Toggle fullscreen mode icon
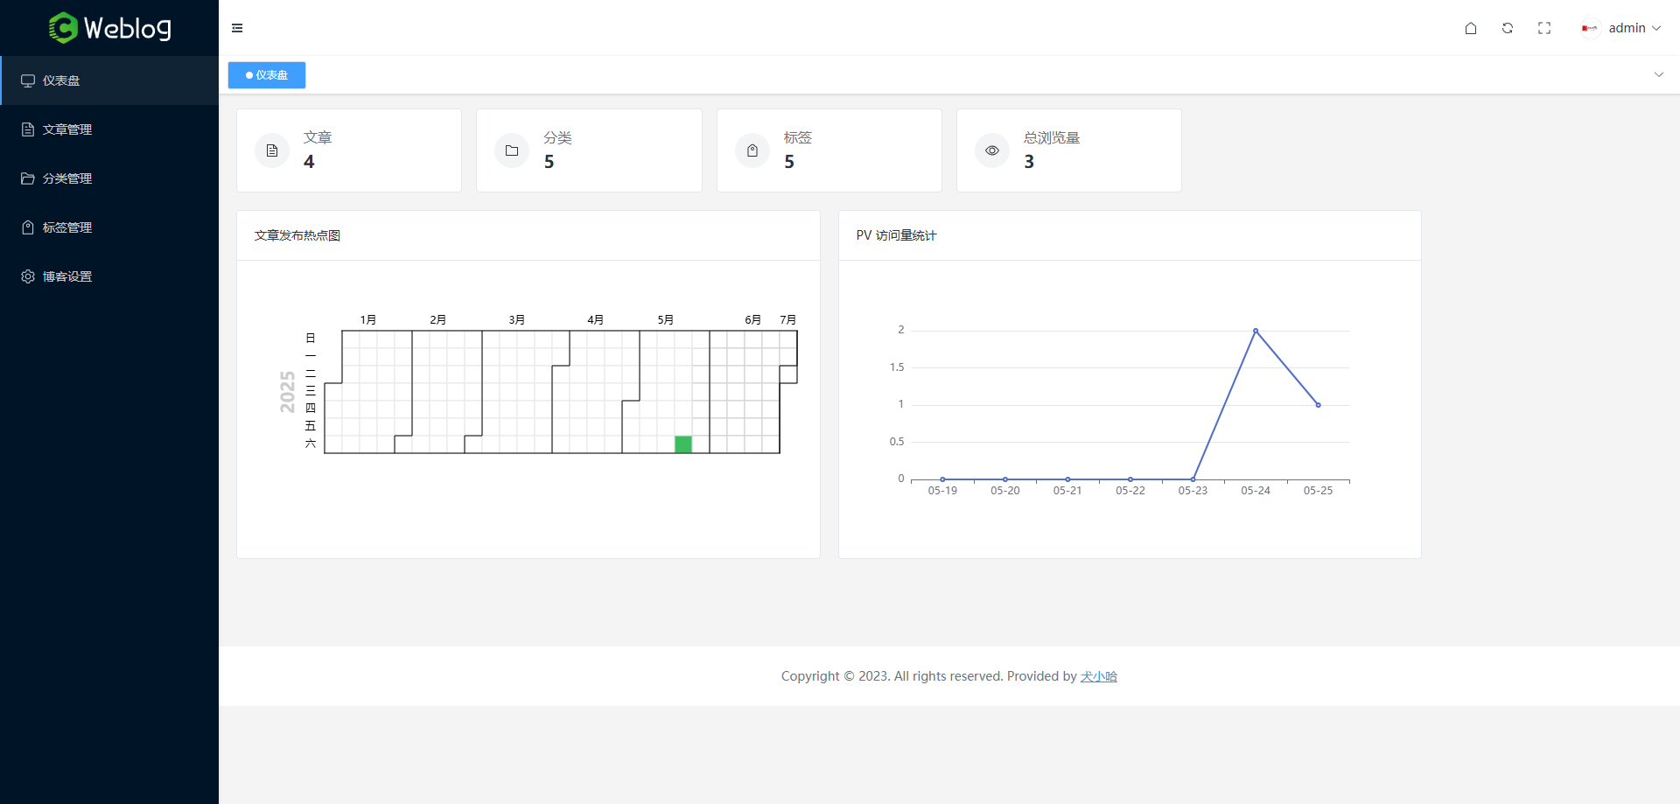 (x=1544, y=28)
